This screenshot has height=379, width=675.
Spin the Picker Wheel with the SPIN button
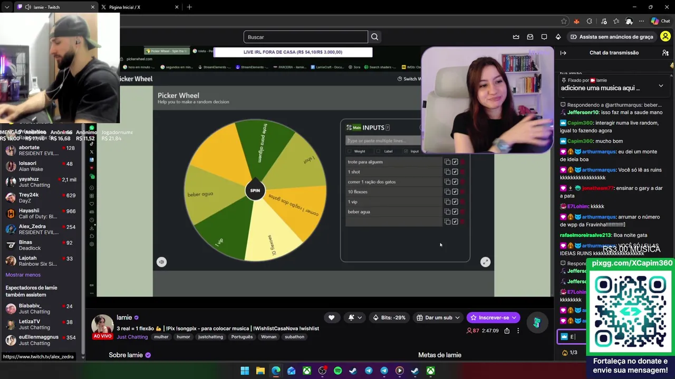coord(255,190)
